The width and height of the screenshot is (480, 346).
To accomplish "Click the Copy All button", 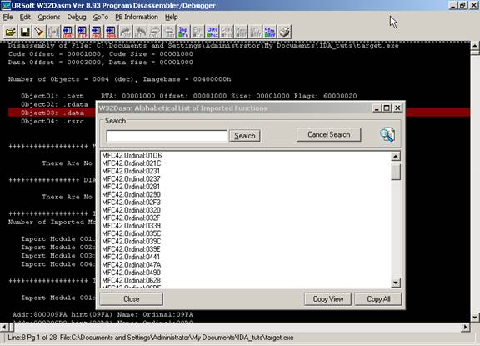I will coord(378,299).
